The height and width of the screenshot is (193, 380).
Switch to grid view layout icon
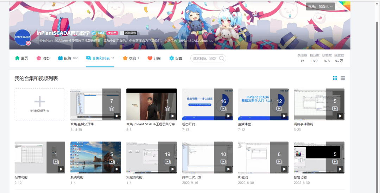(x=335, y=78)
